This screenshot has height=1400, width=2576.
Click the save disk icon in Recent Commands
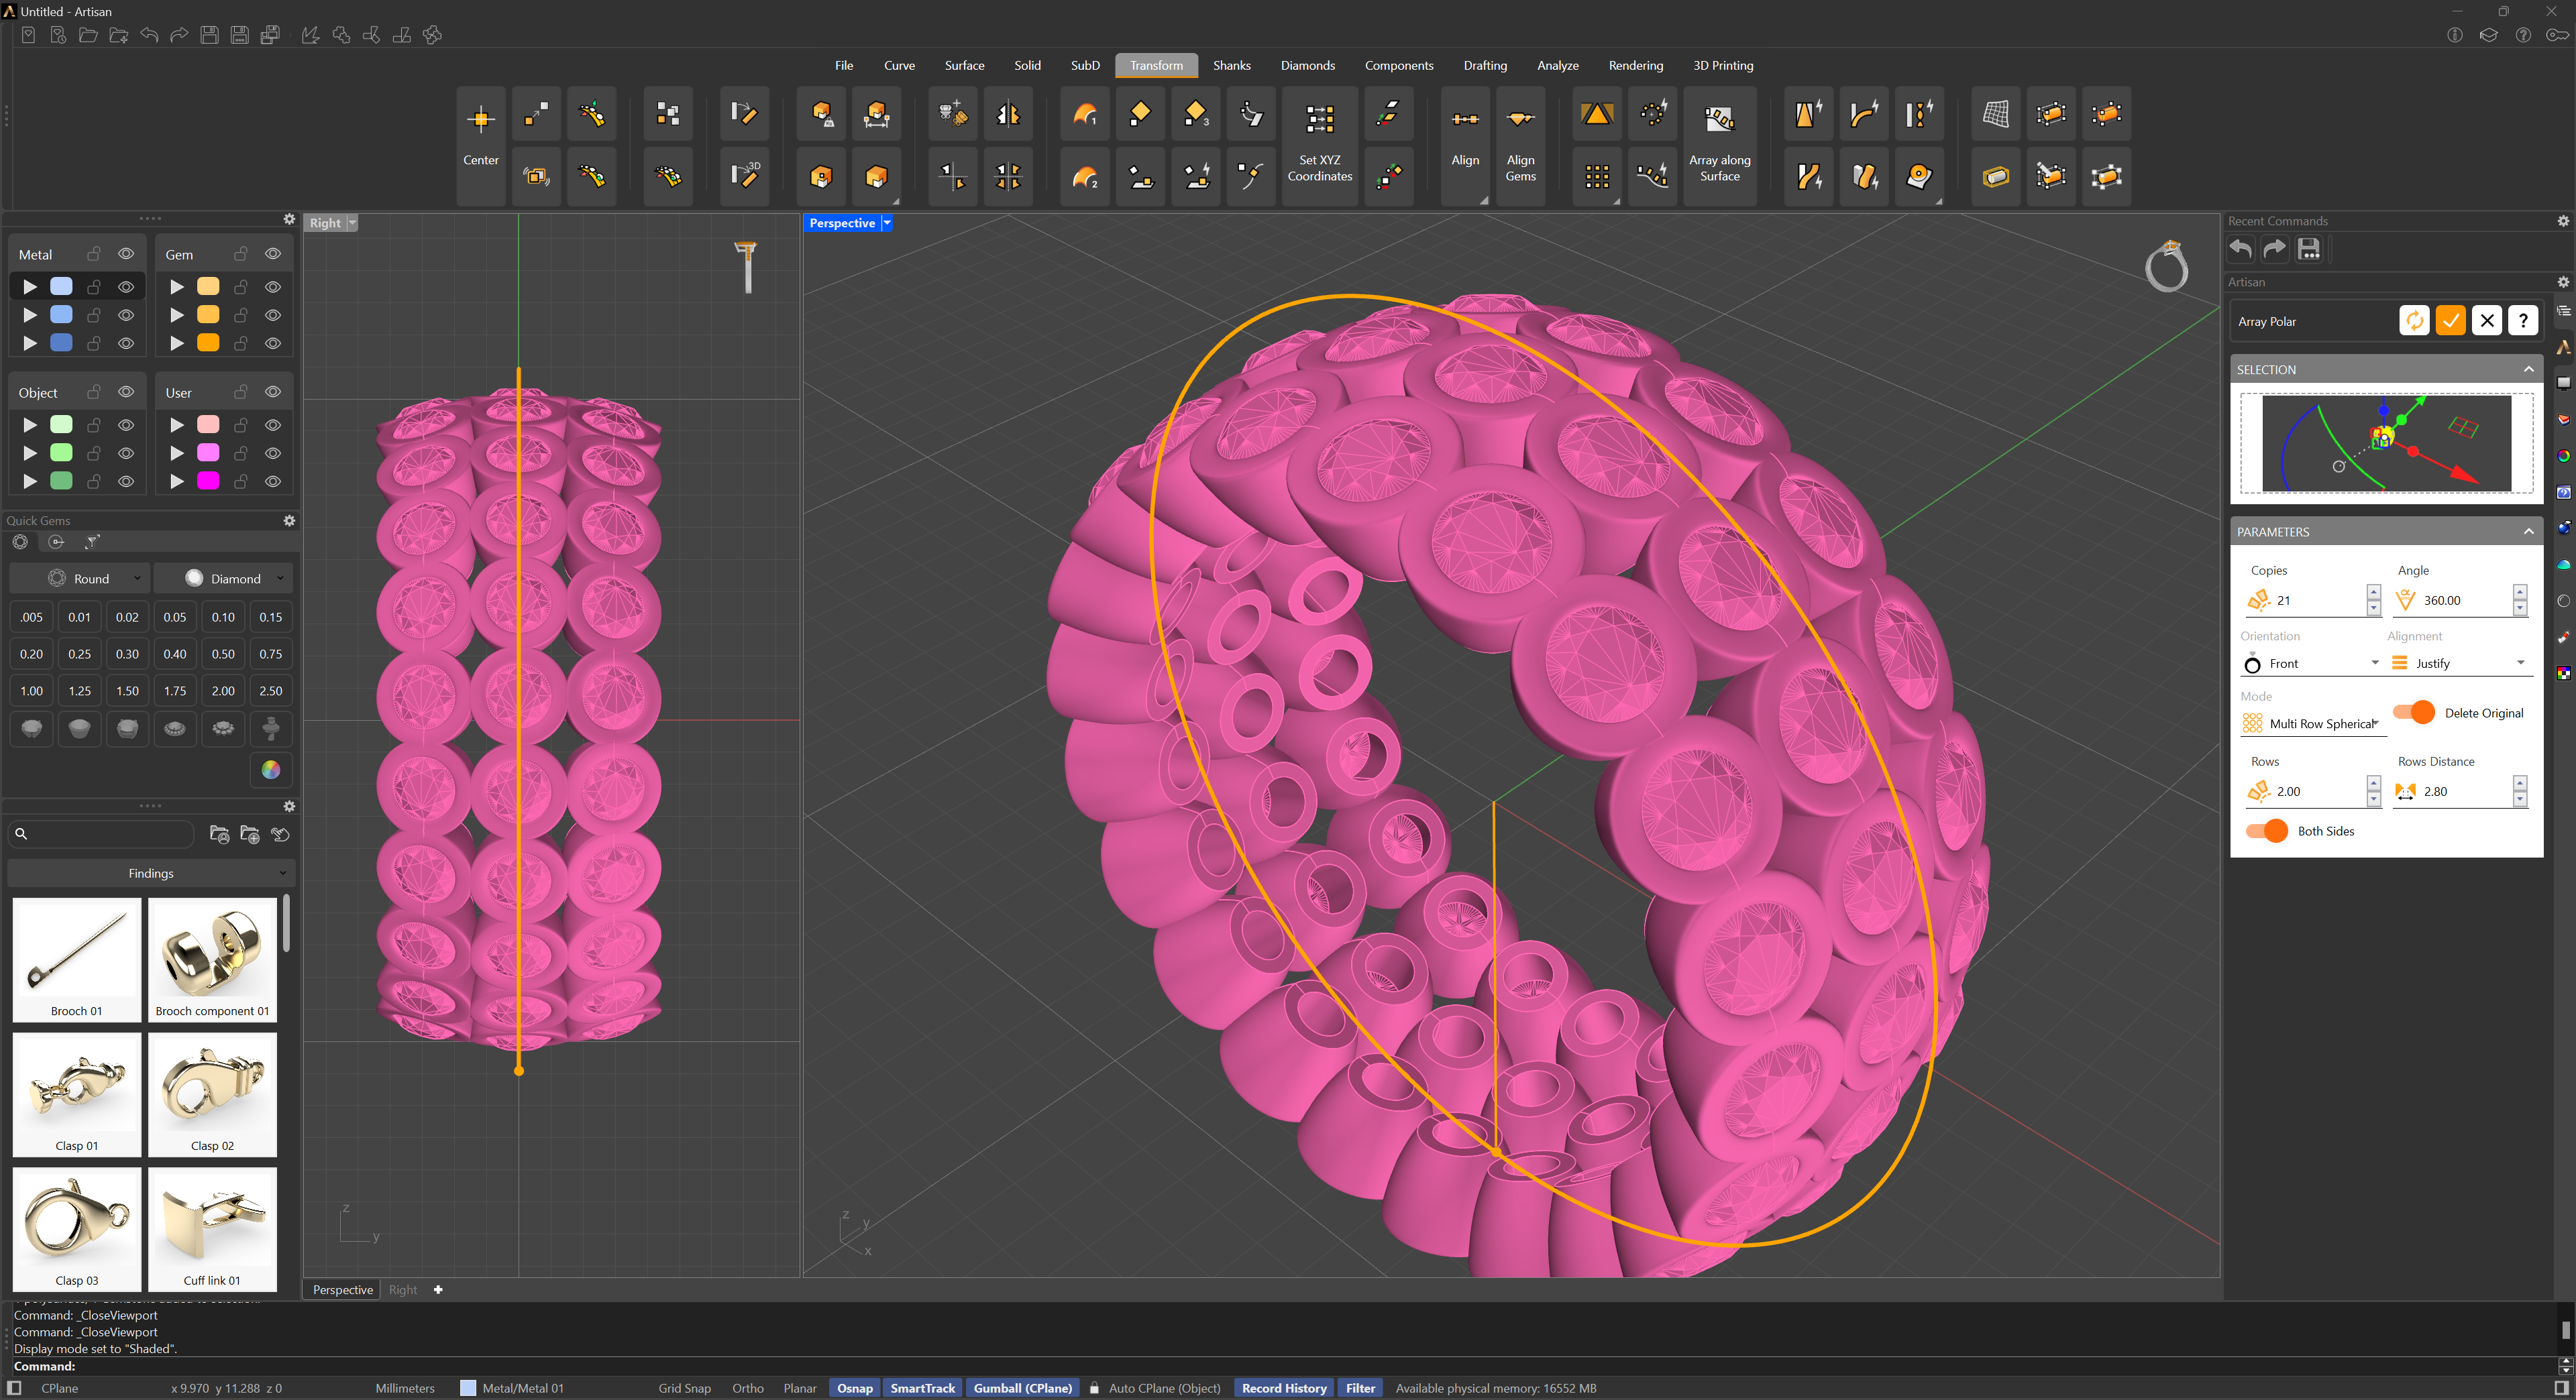(2309, 249)
